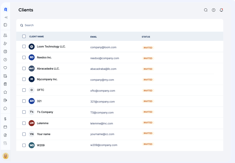Collapse the sidebar with the arrow icon
Screen dimensions: 235x163
tap(5, 17)
